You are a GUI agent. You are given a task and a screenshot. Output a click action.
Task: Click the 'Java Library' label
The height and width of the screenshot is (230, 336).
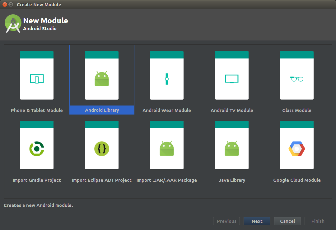point(232,180)
